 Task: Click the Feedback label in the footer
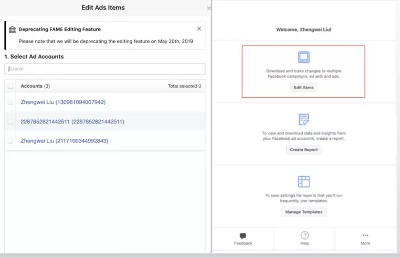coord(243,243)
